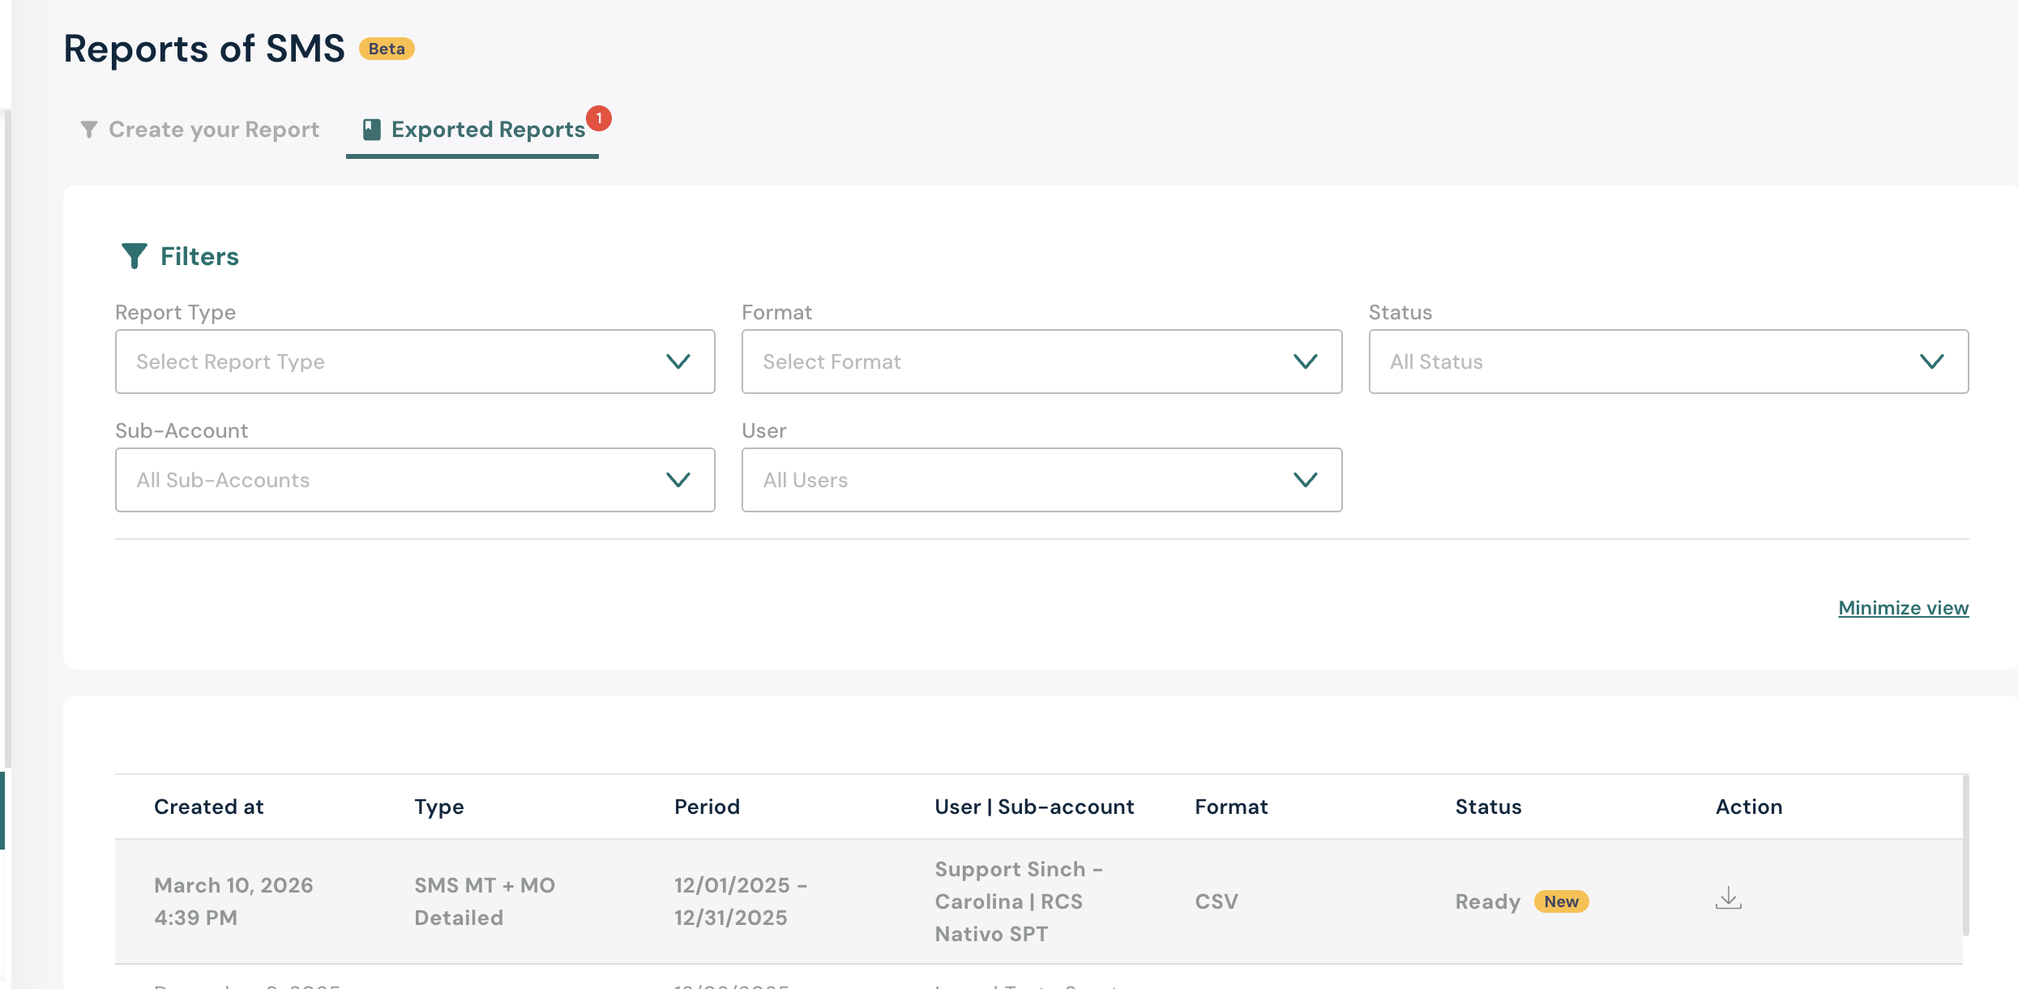Click the table's vertical scrollbar on right
This screenshot has width=2018, height=989.
[1965, 855]
